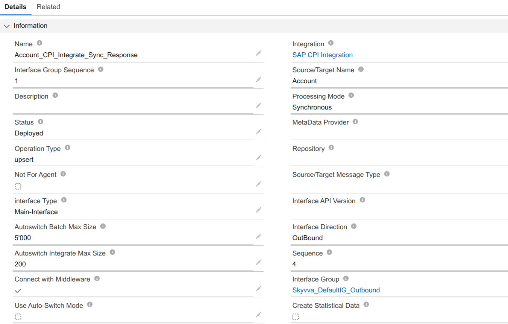Screen dimensions: 508x324
Task: Edit Use Auto-Switch Mode via pencil icon
Action: click(259, 314)
